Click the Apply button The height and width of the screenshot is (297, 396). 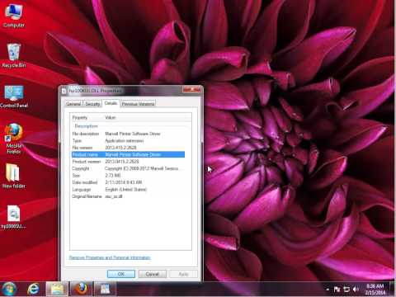183,274
